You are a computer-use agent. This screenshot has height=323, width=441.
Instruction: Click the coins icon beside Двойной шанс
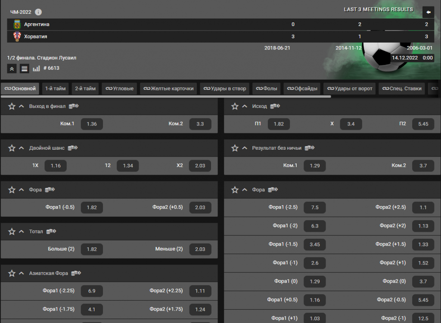tap(74, 148)
